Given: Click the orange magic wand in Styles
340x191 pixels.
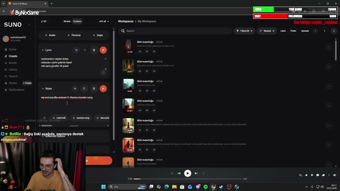Looking at the screenshot, I should point(103,89).
